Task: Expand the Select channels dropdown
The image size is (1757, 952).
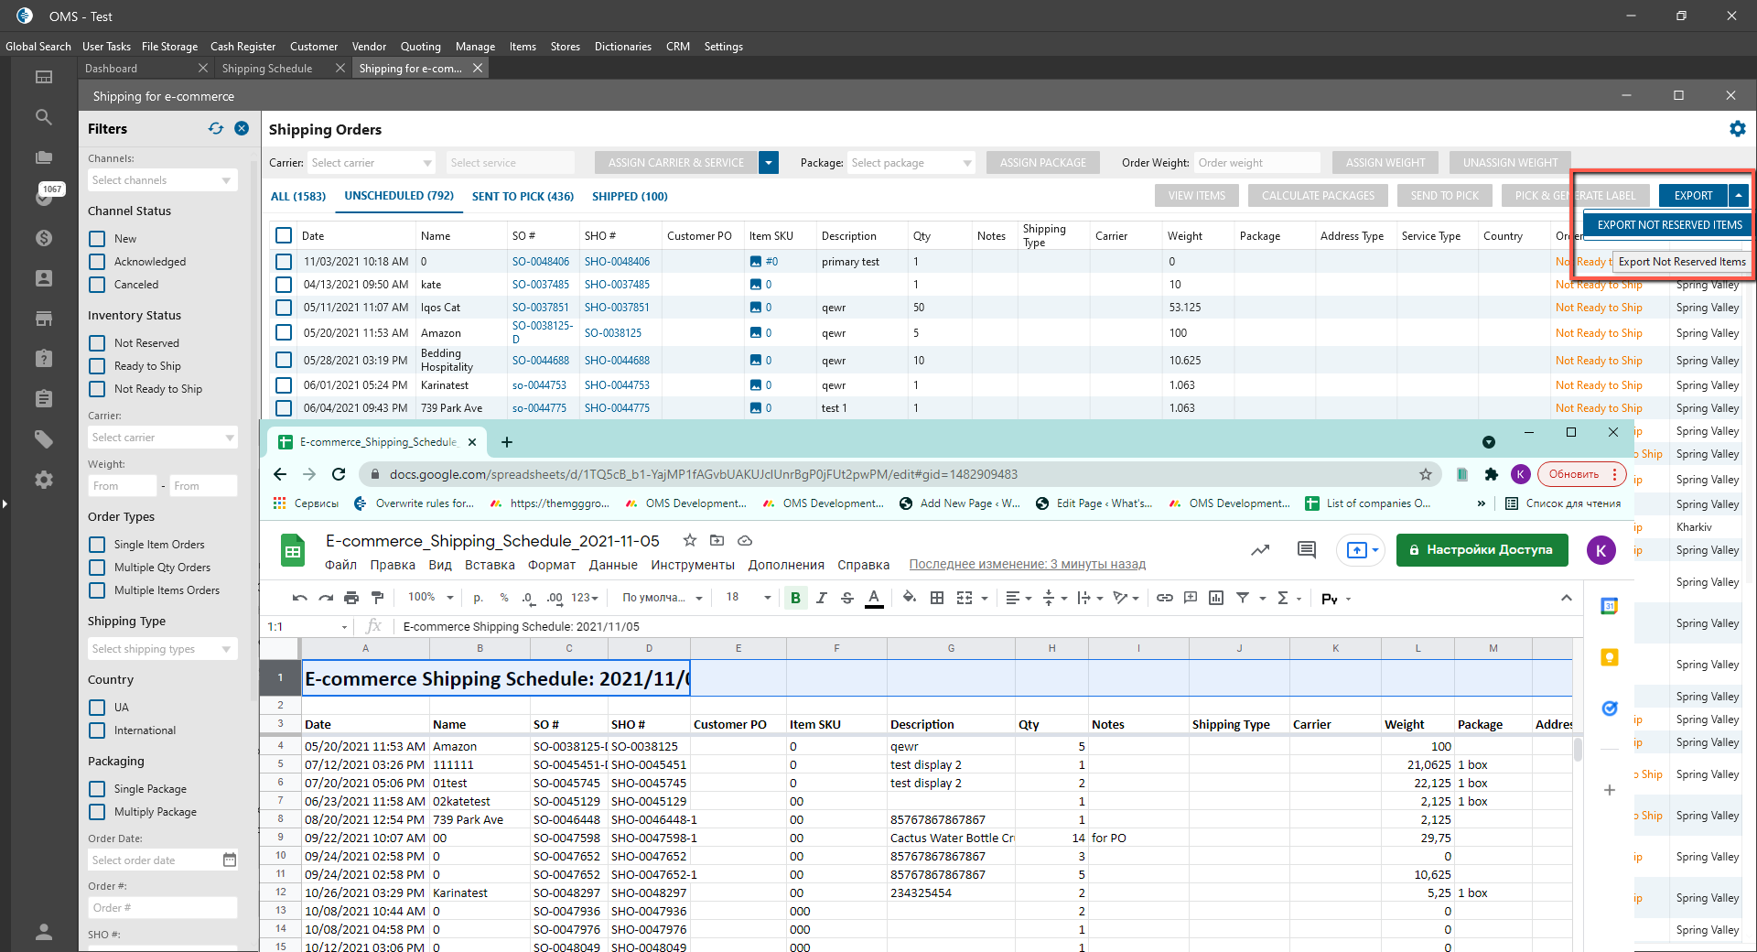Action: [x=162, y=180]
